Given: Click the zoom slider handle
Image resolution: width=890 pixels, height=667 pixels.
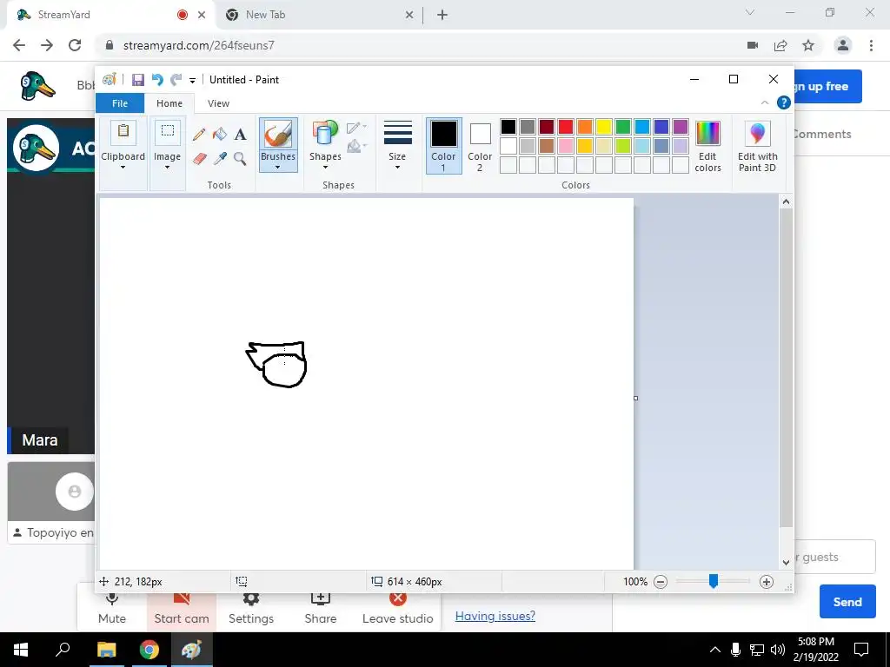Looking at the screenshot, I should pyautogui.click(x=714, y=581).
